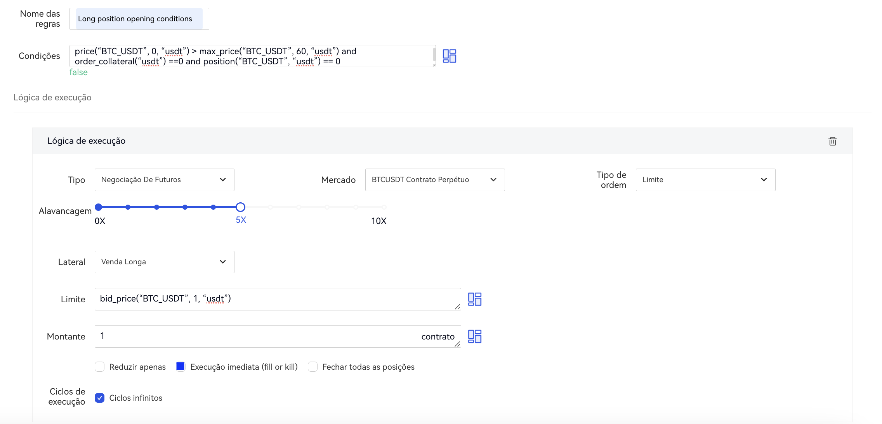Viewport: 882px width, 424px height.
Task: Expand Mercado dropdown BTCUSDT Contrato Perpétuo
Action: pos(435,180)
